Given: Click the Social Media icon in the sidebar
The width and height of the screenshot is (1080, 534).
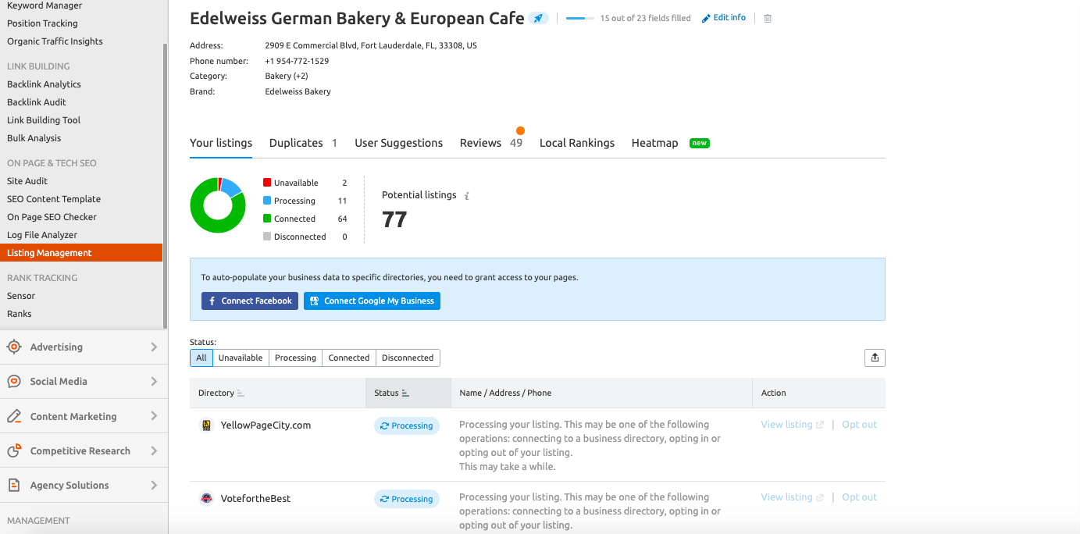Looking at the screenshot, I should pos(14,381).
